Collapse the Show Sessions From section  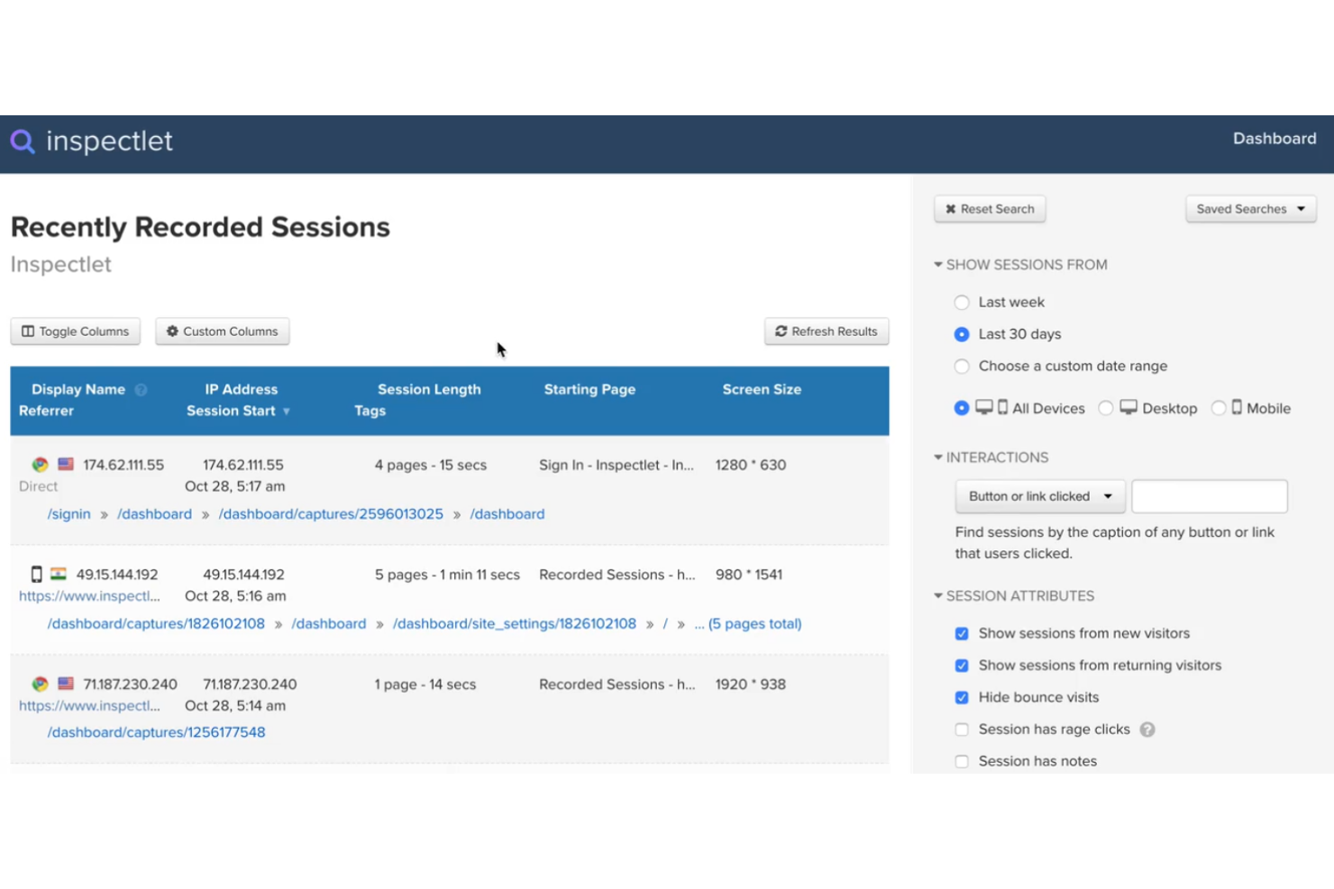click(x=1020, y=265)
